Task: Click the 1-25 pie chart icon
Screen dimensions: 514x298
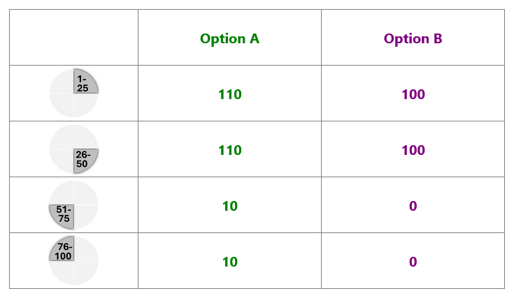Action: pos(73,93)
